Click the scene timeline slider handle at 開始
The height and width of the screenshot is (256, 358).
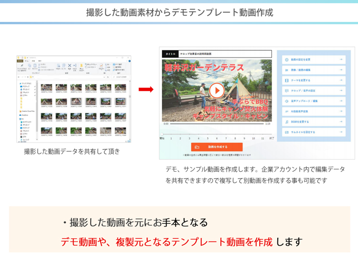162,134
